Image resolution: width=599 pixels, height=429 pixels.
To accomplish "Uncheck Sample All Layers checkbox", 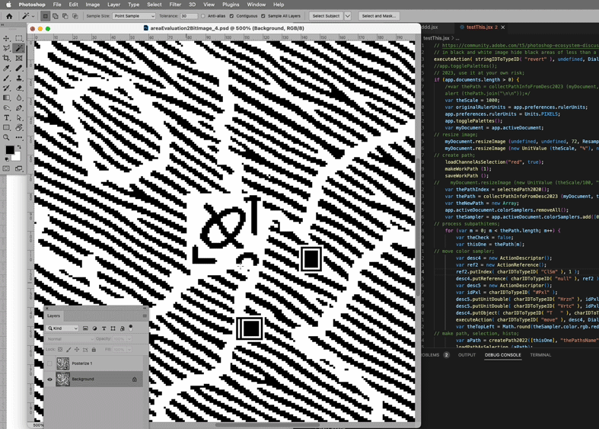I will point(263,16).
